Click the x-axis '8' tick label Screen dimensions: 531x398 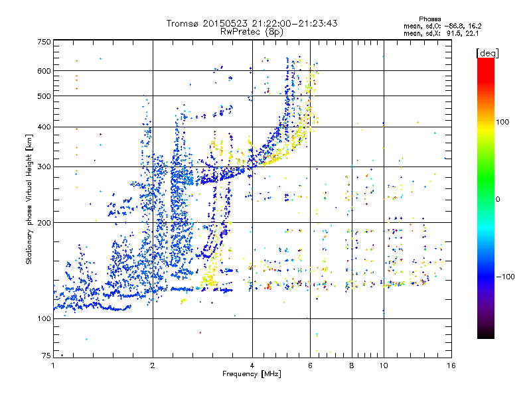[352, 365]
